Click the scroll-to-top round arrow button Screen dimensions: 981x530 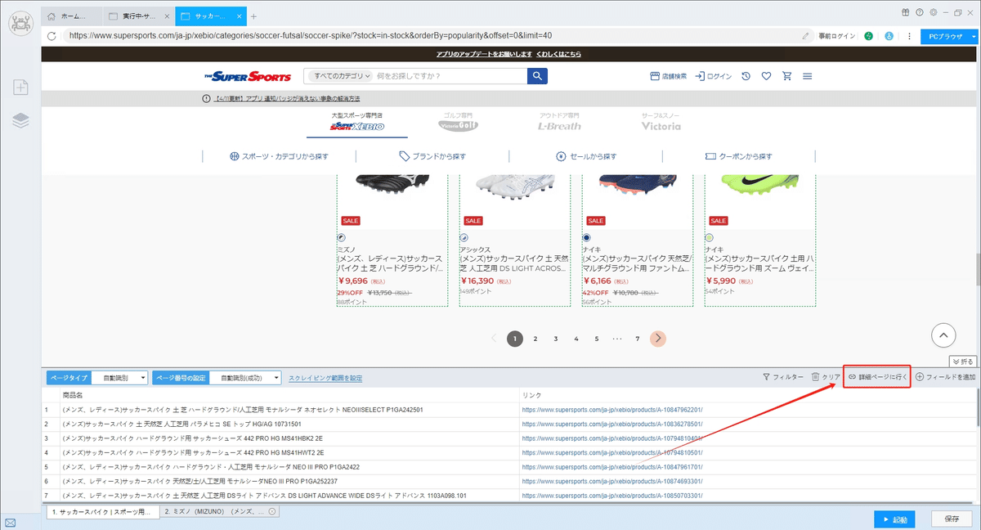pyautogui.click(x=943, y=334)
